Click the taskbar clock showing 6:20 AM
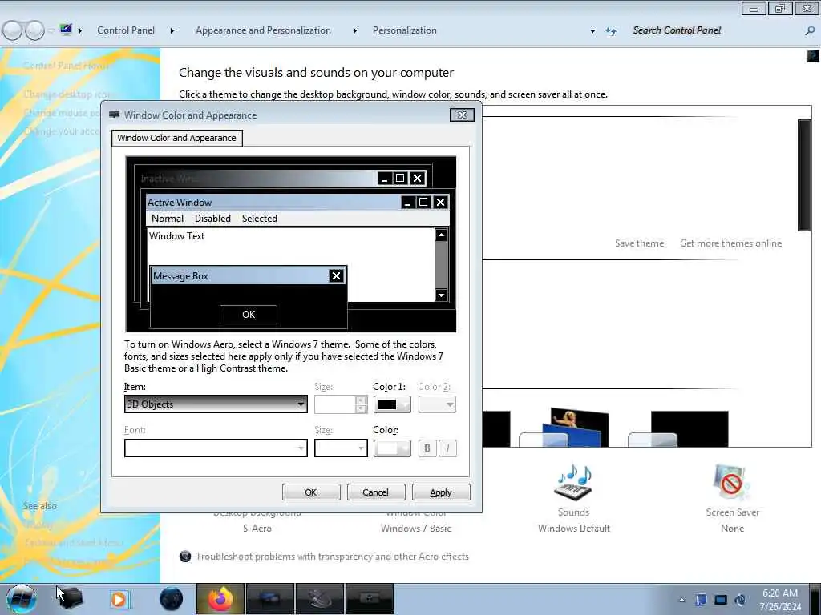Image resolution: width=821 pixels, height=615 pixels. [x=779, y=600]
